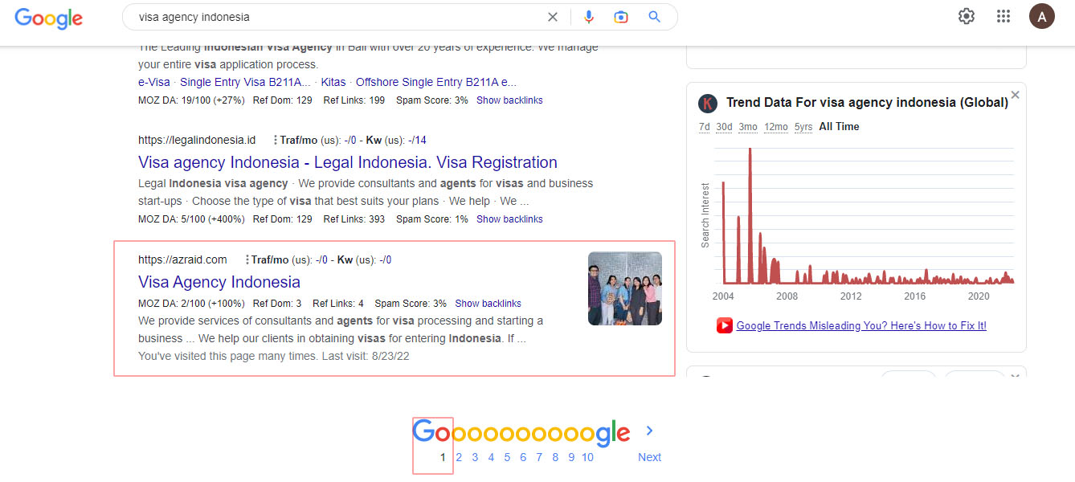Screen dimensions: 1075x482
Task: Open the Google apps grid icon
Action: point(1003,16)
